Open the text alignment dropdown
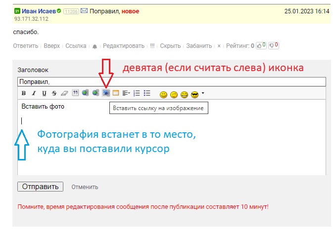Screen dimensions: 335x234 126,93
